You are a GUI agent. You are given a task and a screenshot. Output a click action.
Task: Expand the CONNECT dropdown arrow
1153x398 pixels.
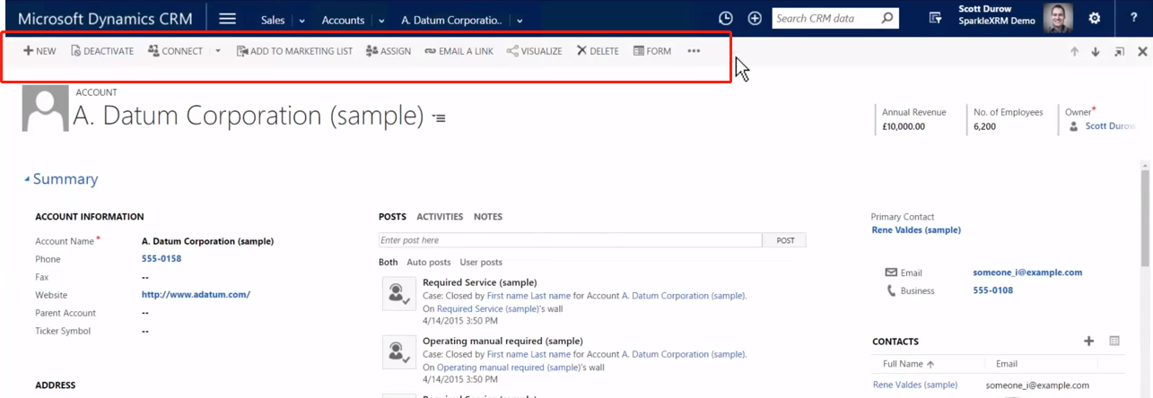[x=218, y=51]
